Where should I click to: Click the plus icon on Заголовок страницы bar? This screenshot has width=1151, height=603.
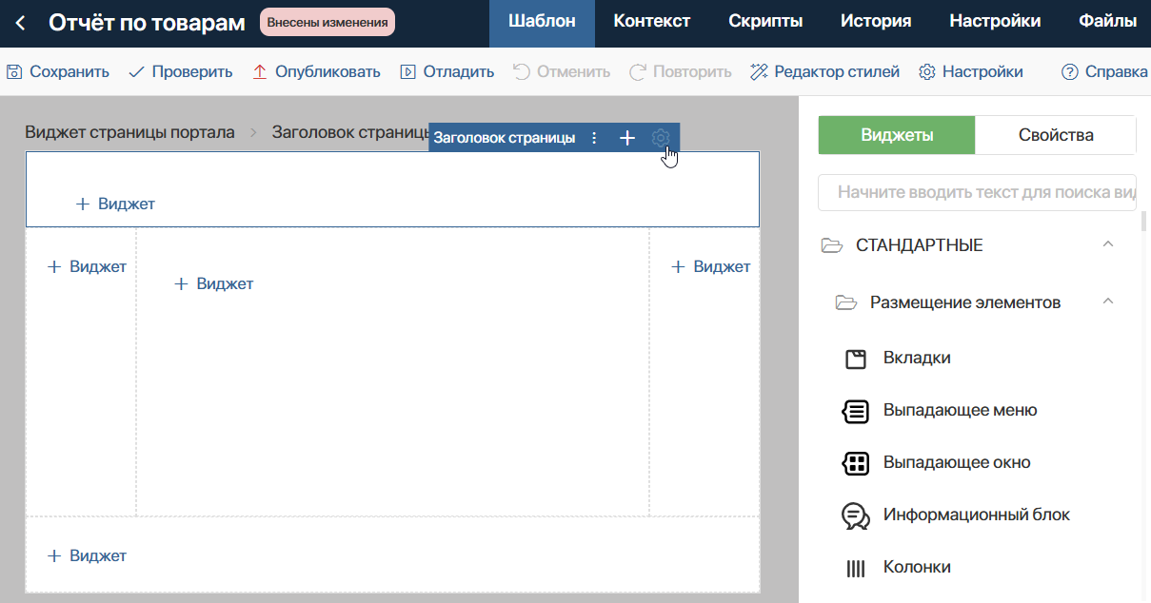[627, 138]
